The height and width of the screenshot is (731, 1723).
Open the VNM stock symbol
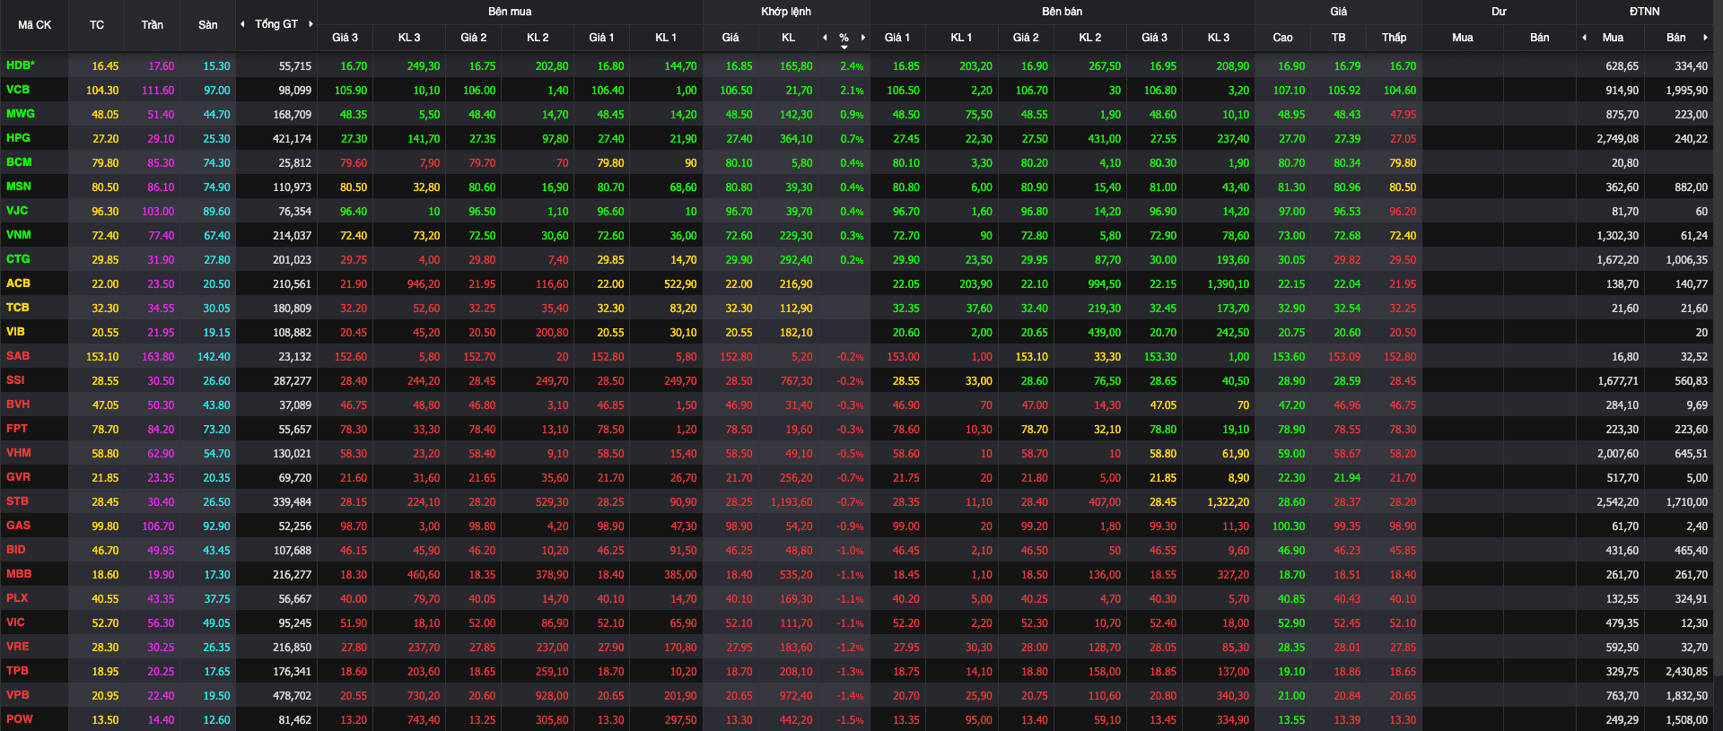click(x=19, y=235)
